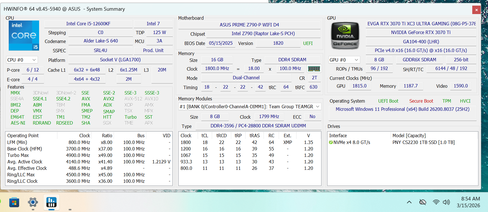Click the Socket V (LGA1700) platform value
488x212 pixels.
point(120,60)
